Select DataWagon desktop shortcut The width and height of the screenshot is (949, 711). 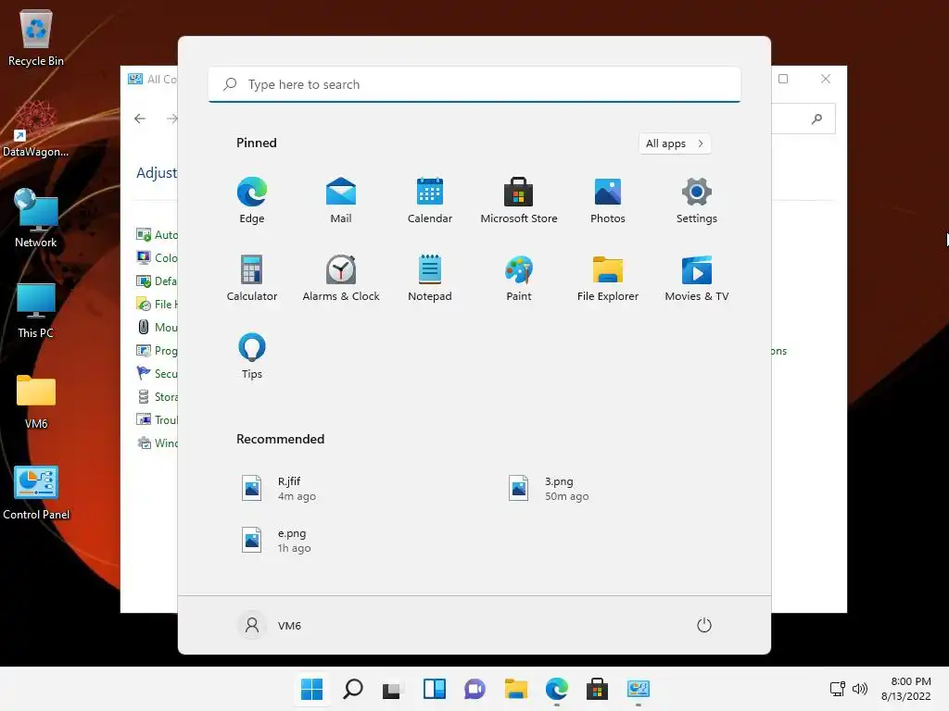point(36,128)
